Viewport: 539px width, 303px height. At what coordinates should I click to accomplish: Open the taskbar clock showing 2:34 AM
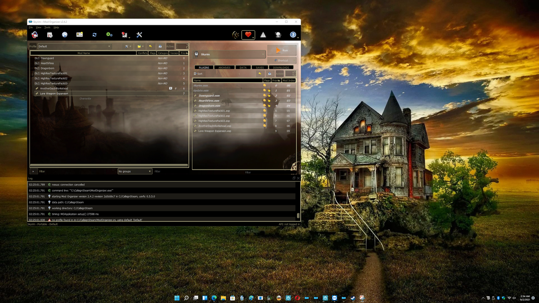tap(525, 298)
